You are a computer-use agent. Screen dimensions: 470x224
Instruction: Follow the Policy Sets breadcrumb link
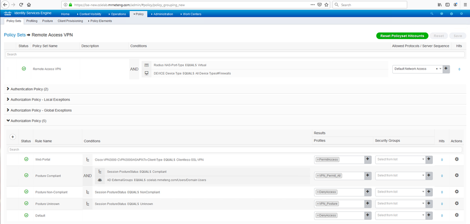15,35
